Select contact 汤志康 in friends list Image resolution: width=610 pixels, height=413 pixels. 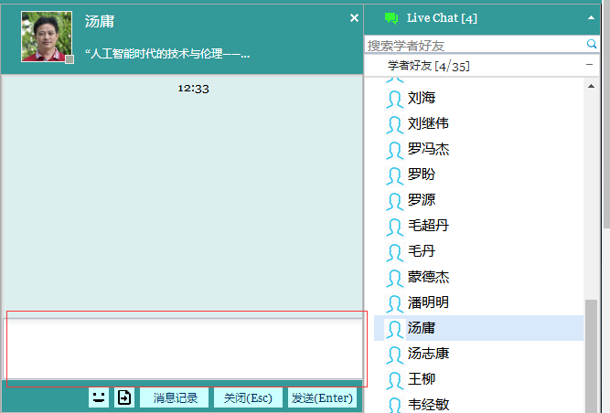428,354
